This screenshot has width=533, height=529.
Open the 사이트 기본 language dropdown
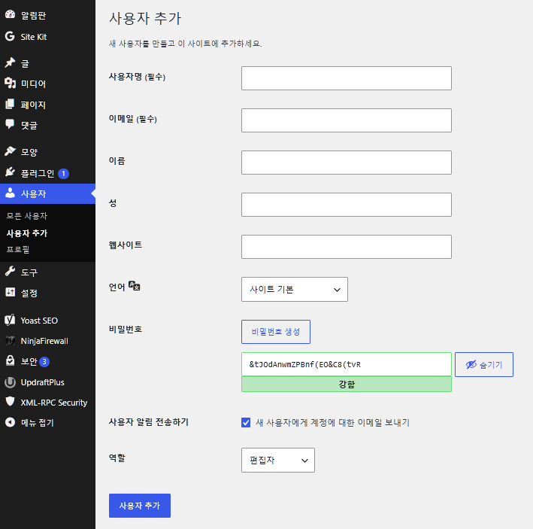coord(295,289)
